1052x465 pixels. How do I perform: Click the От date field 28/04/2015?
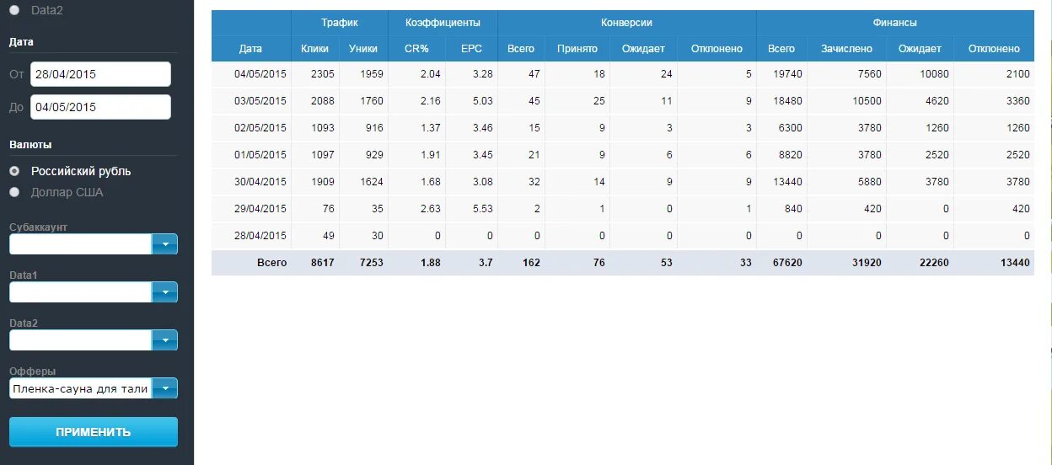coord(100,74)
